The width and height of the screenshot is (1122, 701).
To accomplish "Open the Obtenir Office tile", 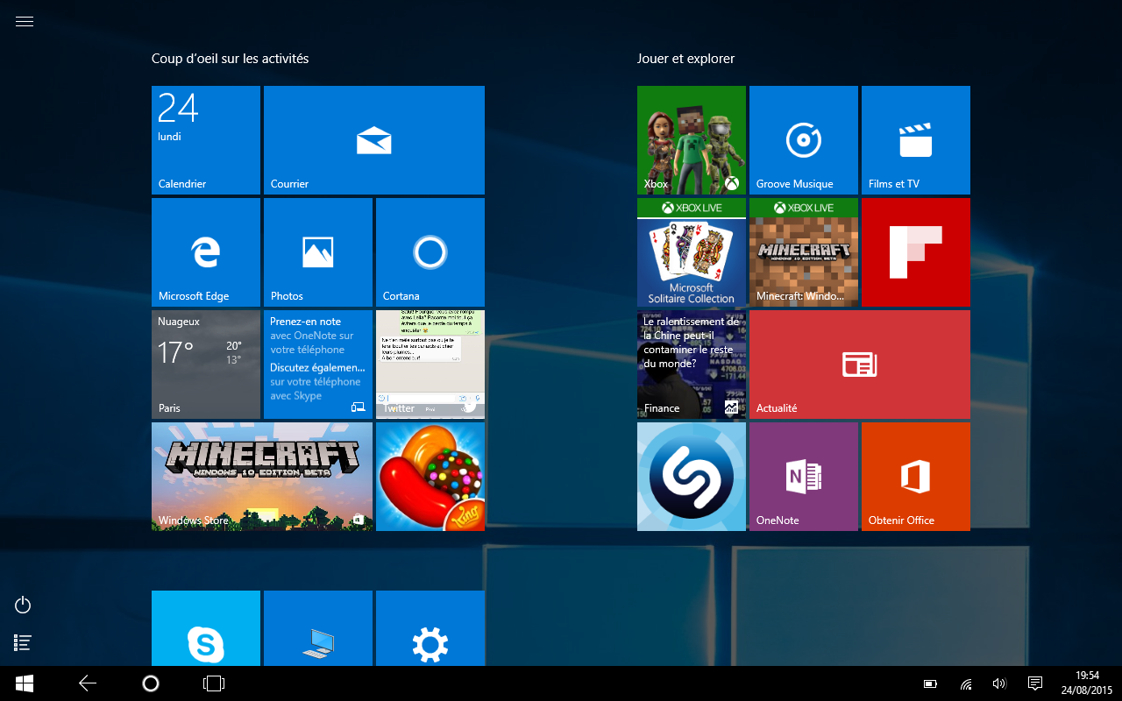I will (916, 477).
